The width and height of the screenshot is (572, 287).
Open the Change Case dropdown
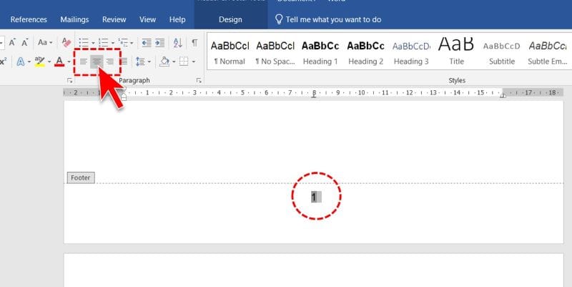click(45, 43)
